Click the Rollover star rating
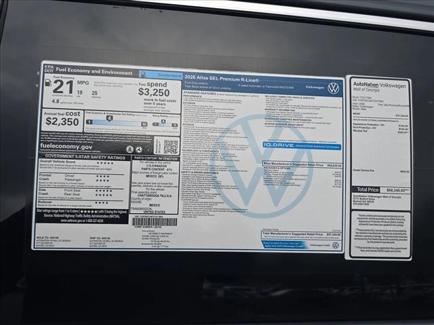 click(102, 202)
